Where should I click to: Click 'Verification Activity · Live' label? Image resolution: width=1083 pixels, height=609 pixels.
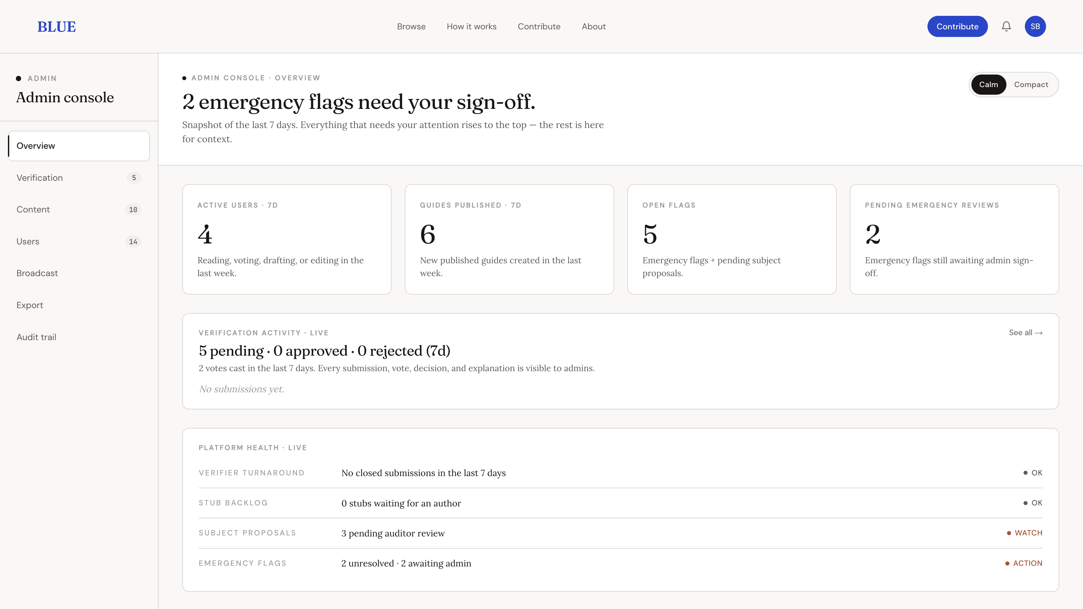point(263,333)
